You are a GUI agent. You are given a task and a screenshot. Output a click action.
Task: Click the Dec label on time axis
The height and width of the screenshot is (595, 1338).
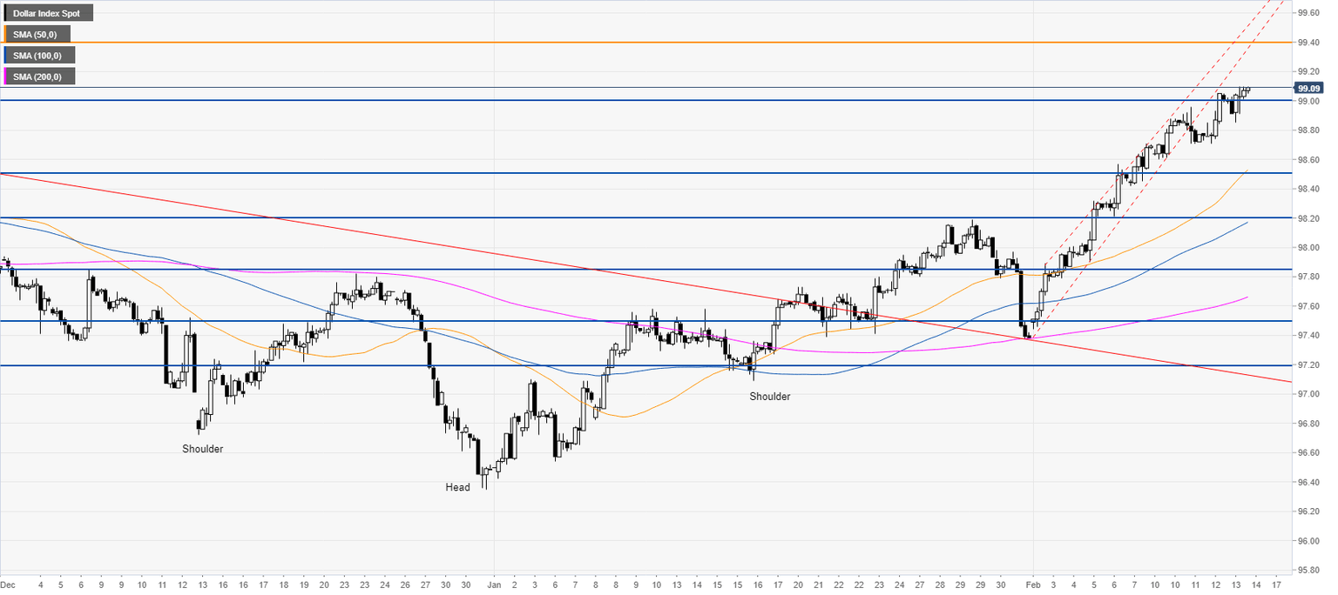coord(7,585)
